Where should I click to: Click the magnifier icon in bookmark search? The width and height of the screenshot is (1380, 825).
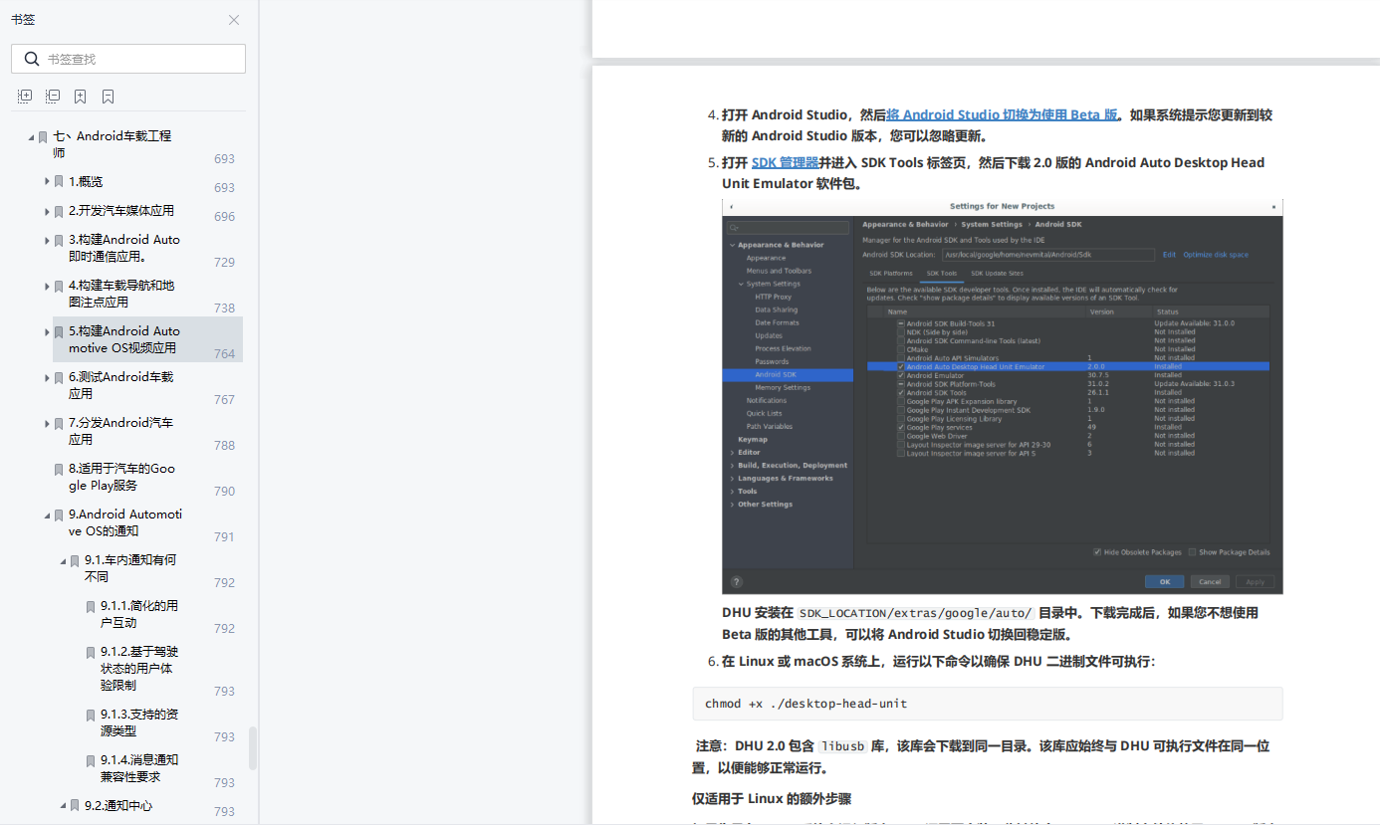click(32, 59)
